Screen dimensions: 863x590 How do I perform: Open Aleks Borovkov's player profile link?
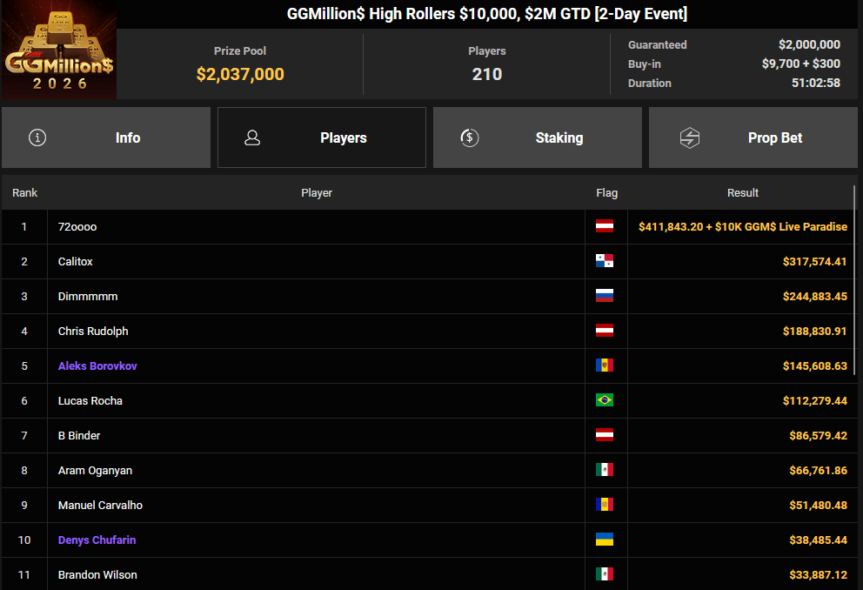(97, 366)
